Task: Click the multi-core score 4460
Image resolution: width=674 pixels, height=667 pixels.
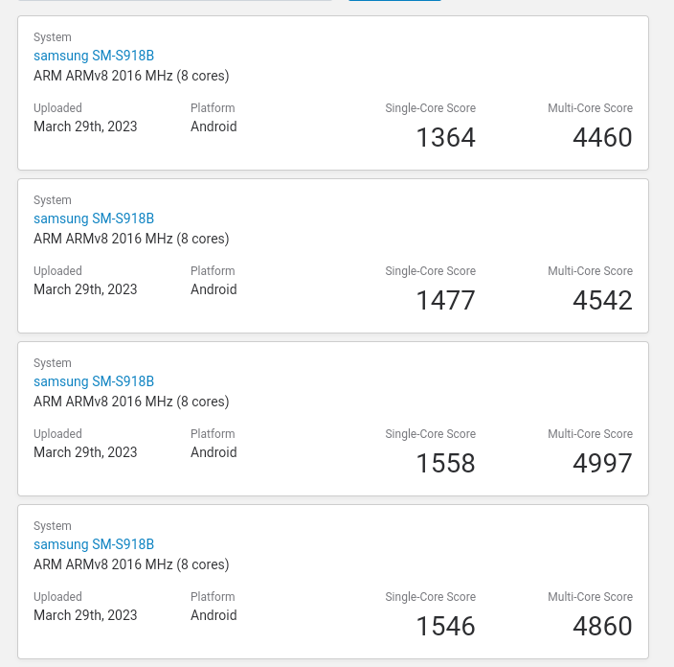Action: coord(602,138)
